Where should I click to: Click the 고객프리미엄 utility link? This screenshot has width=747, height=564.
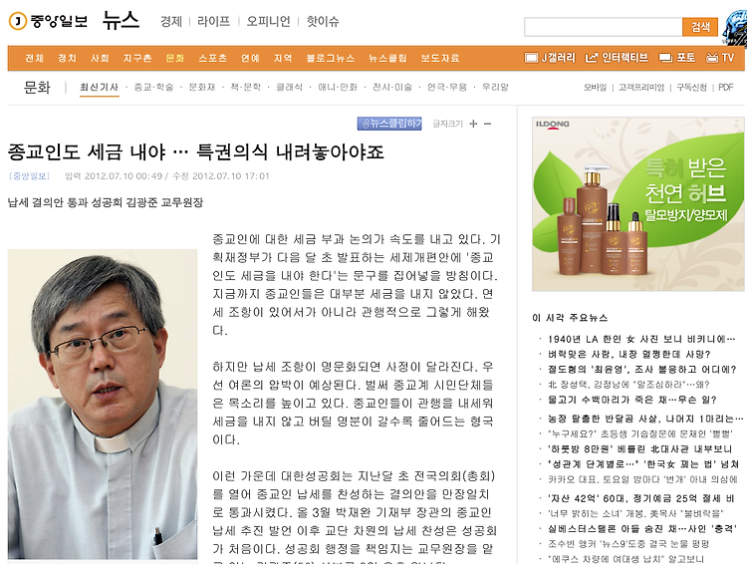641,88
